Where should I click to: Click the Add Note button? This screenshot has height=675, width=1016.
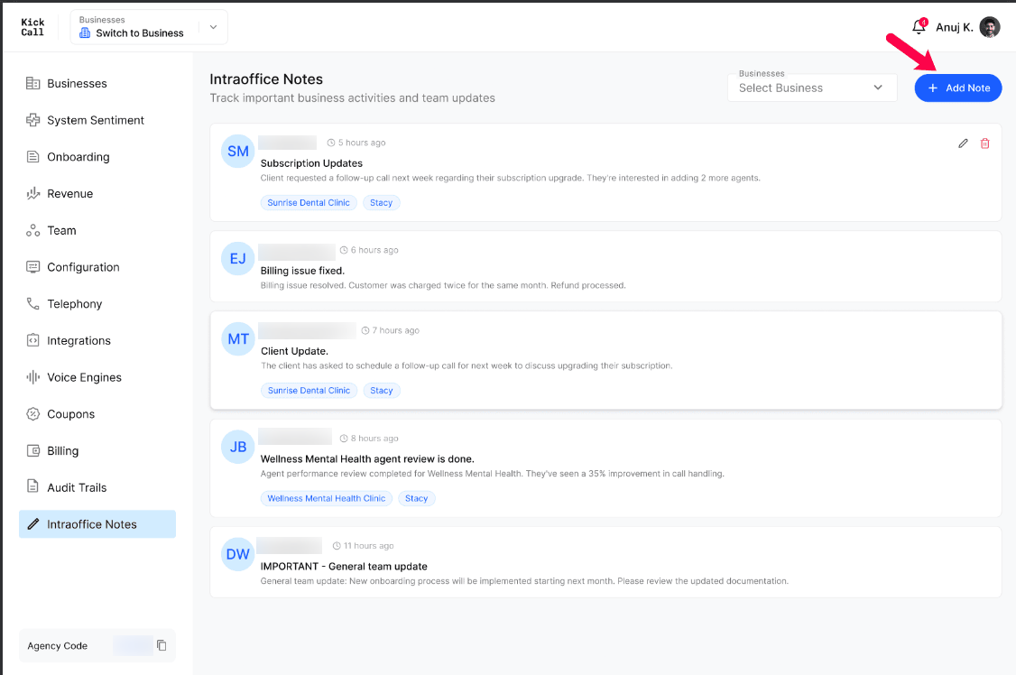click(957, 88)
